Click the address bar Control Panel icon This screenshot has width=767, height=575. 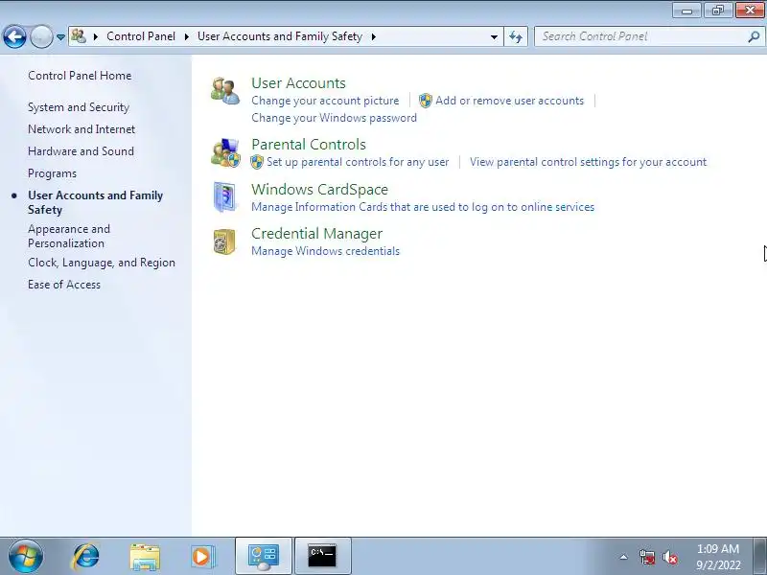79,36
